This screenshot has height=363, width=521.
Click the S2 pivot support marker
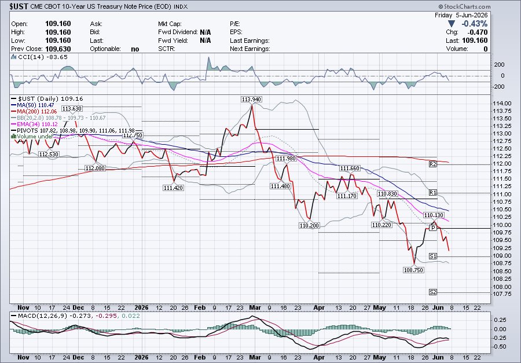click(x=432, y=292)
